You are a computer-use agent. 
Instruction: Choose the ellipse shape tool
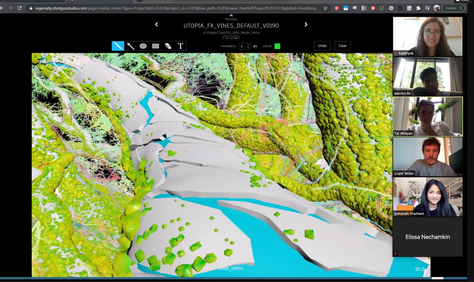click(x=143, y=46)
